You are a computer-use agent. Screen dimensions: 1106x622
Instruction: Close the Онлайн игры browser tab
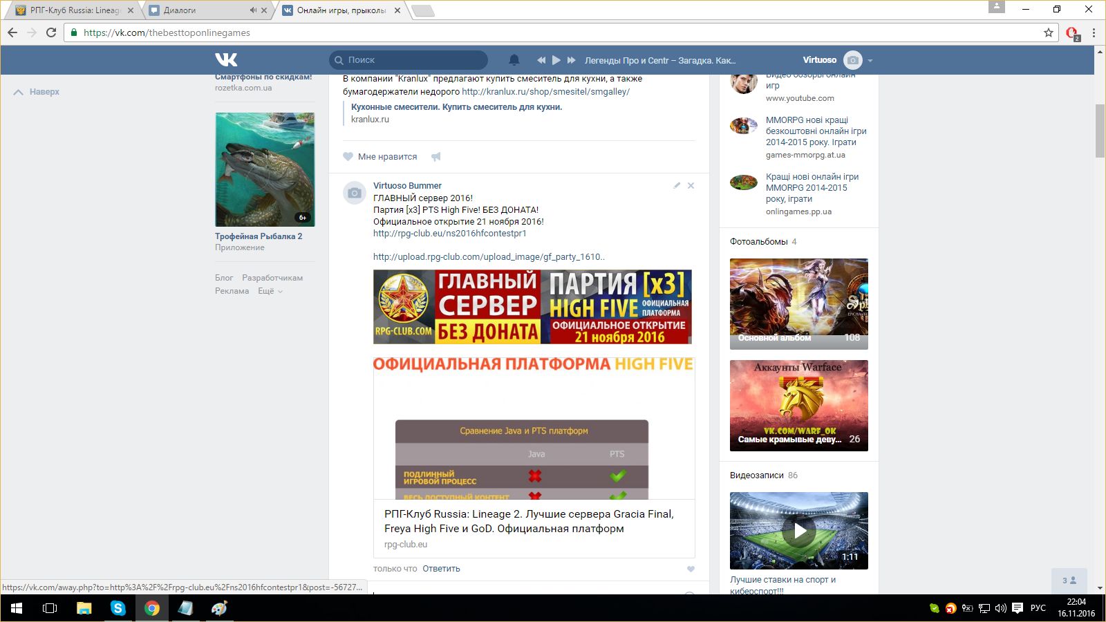click(x=397, y=10)
